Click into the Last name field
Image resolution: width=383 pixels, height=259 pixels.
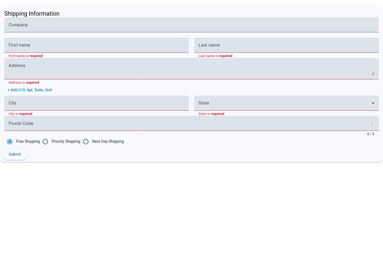click(286, 45)
